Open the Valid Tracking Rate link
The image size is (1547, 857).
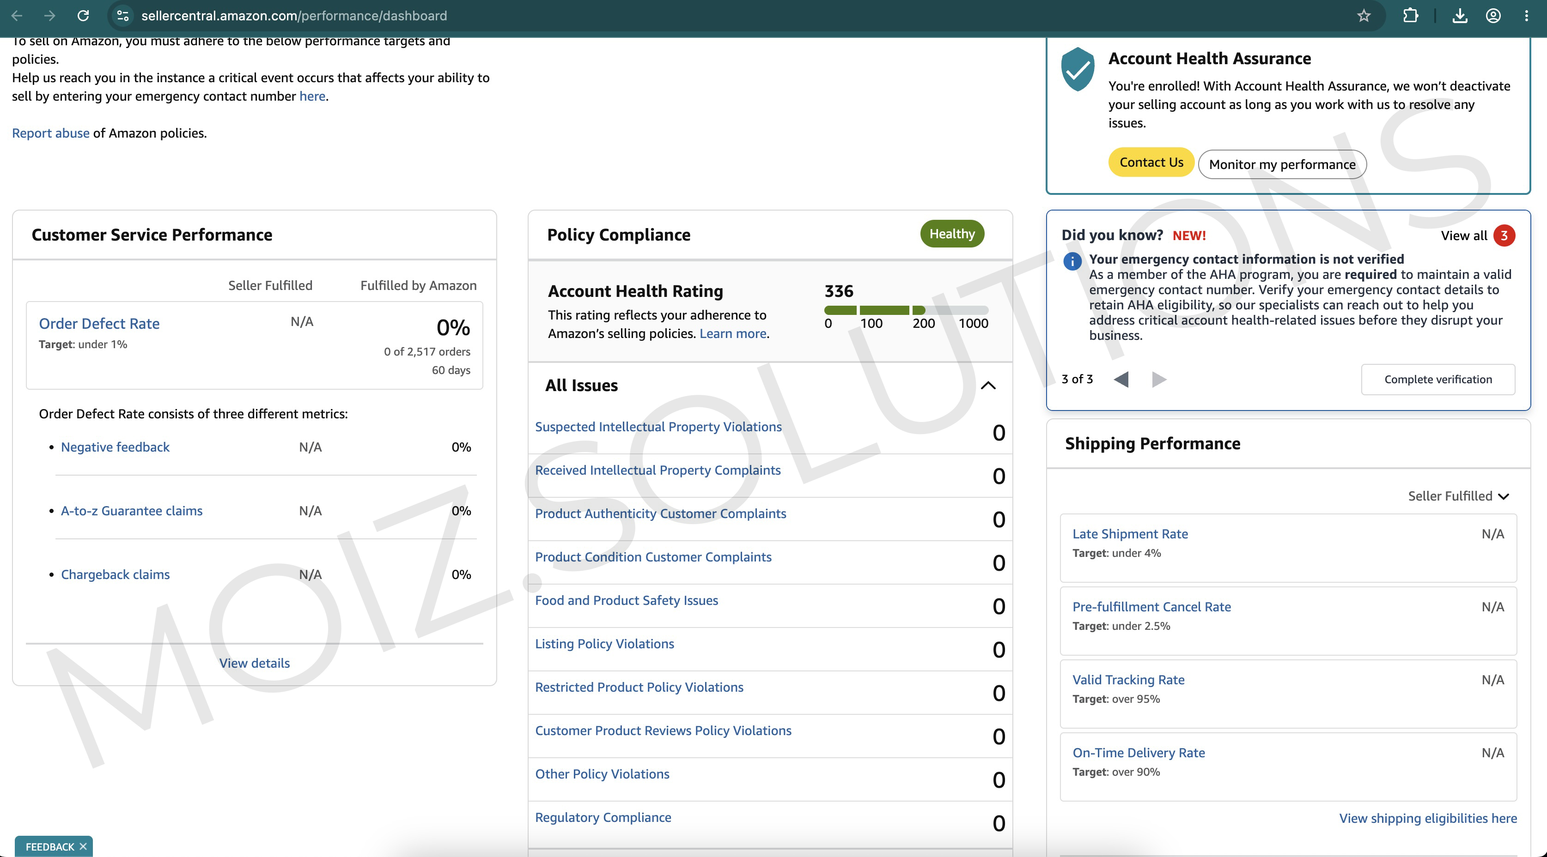tap(1128, 679)
